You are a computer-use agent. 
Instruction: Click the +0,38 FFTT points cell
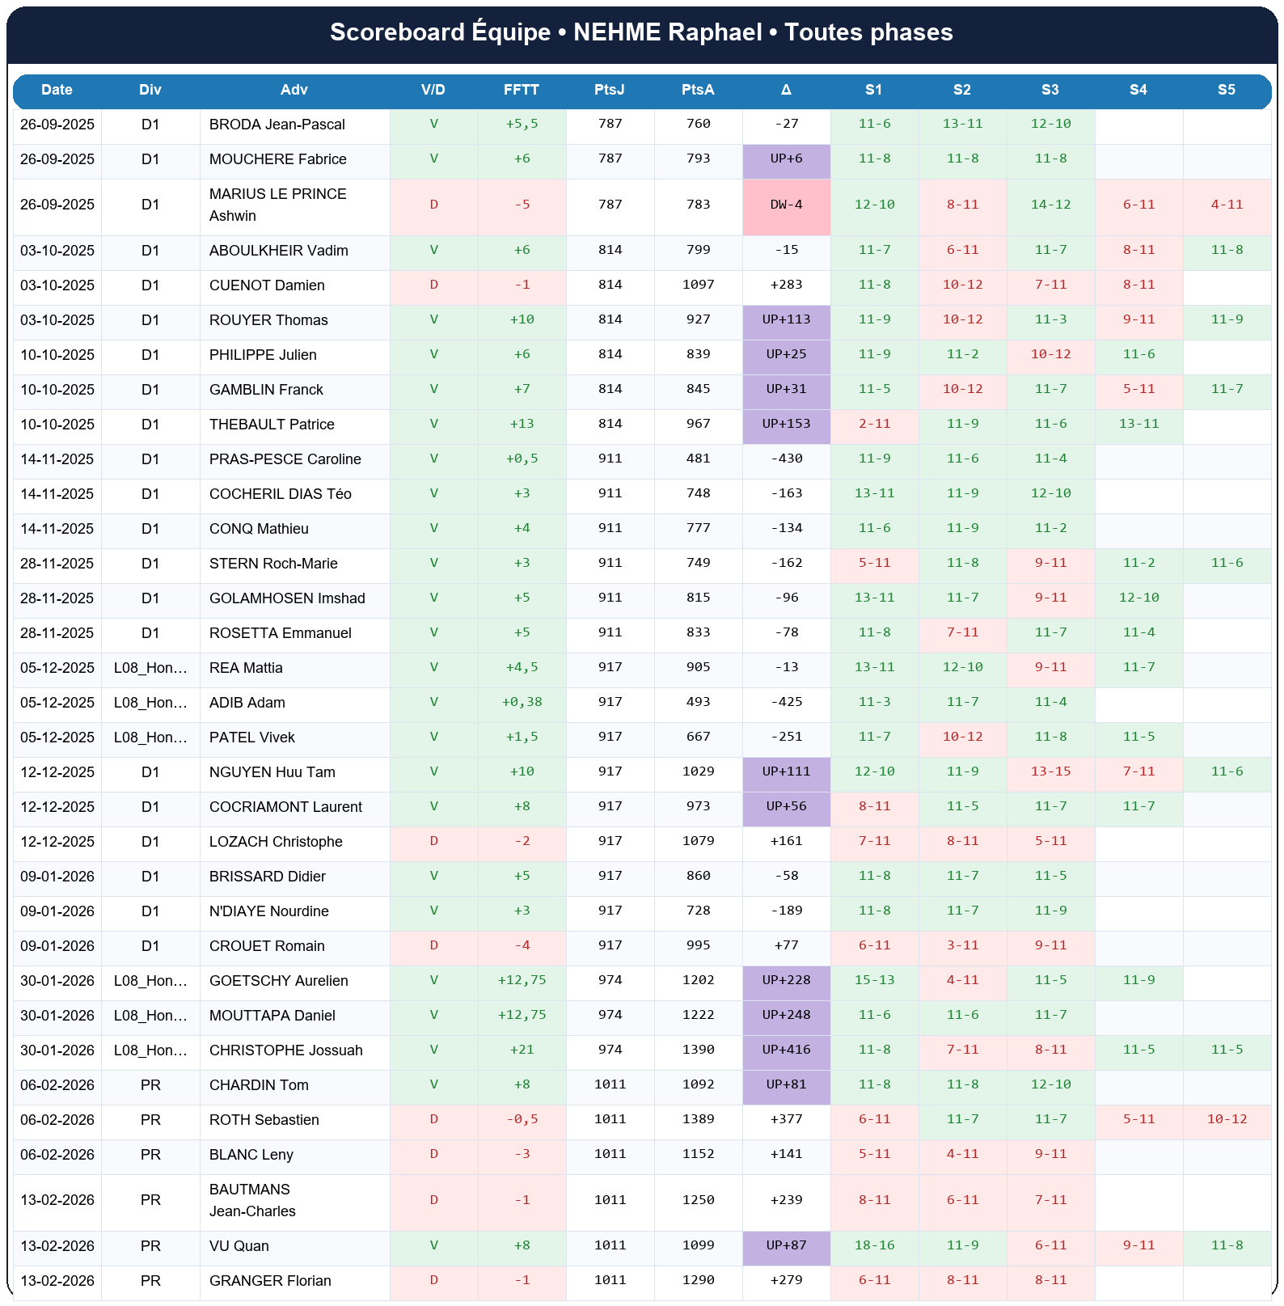tap(522, 702)
